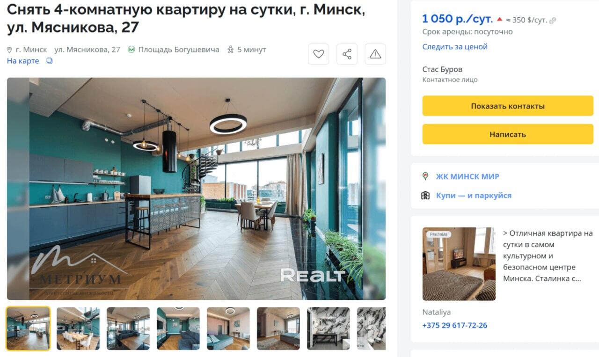Open the На карте map link
The height and width of the screenshot is (357, 599).
coord(23,61)
